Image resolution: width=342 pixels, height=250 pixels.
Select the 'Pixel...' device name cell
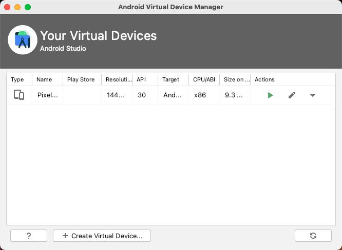(x=48, y=95)
